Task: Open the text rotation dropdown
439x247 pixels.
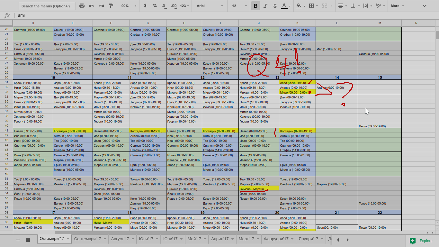Action: [380, 6]
